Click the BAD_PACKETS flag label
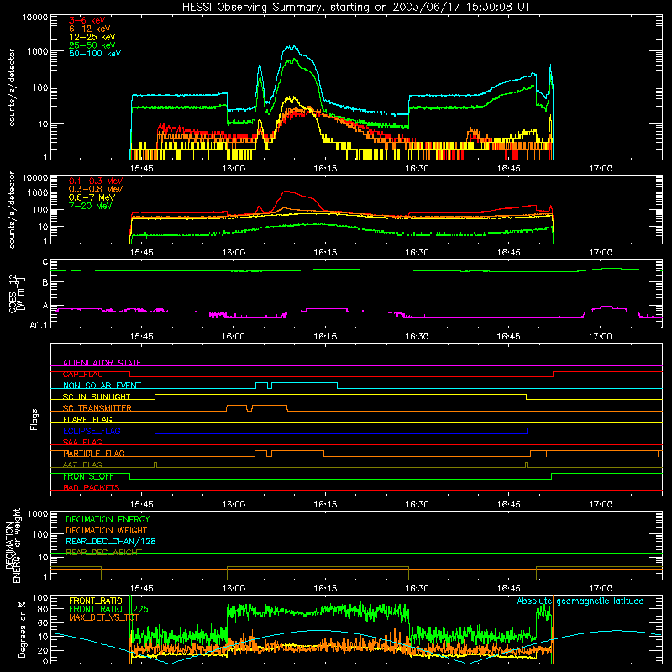The width and height of the screenshot is (672, 672). [x=92, y=487]
